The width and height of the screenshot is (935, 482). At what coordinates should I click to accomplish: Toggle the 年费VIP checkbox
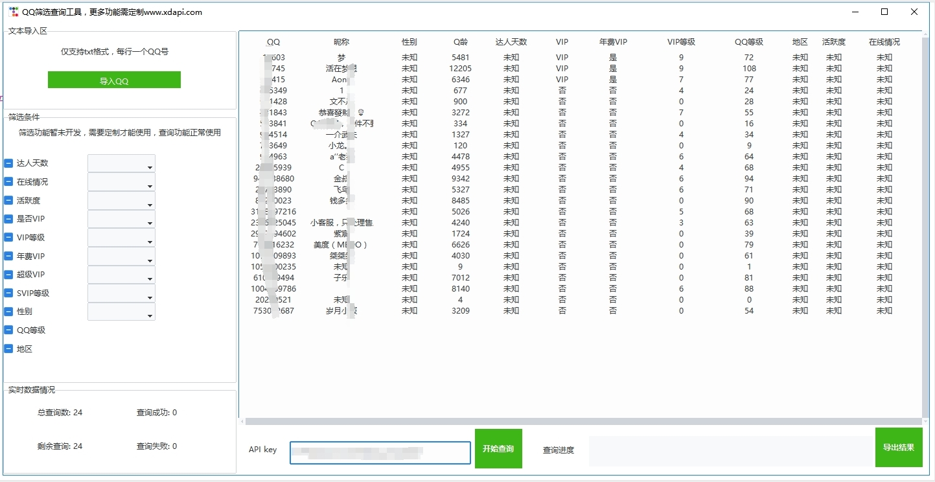[x=8, y=256]
